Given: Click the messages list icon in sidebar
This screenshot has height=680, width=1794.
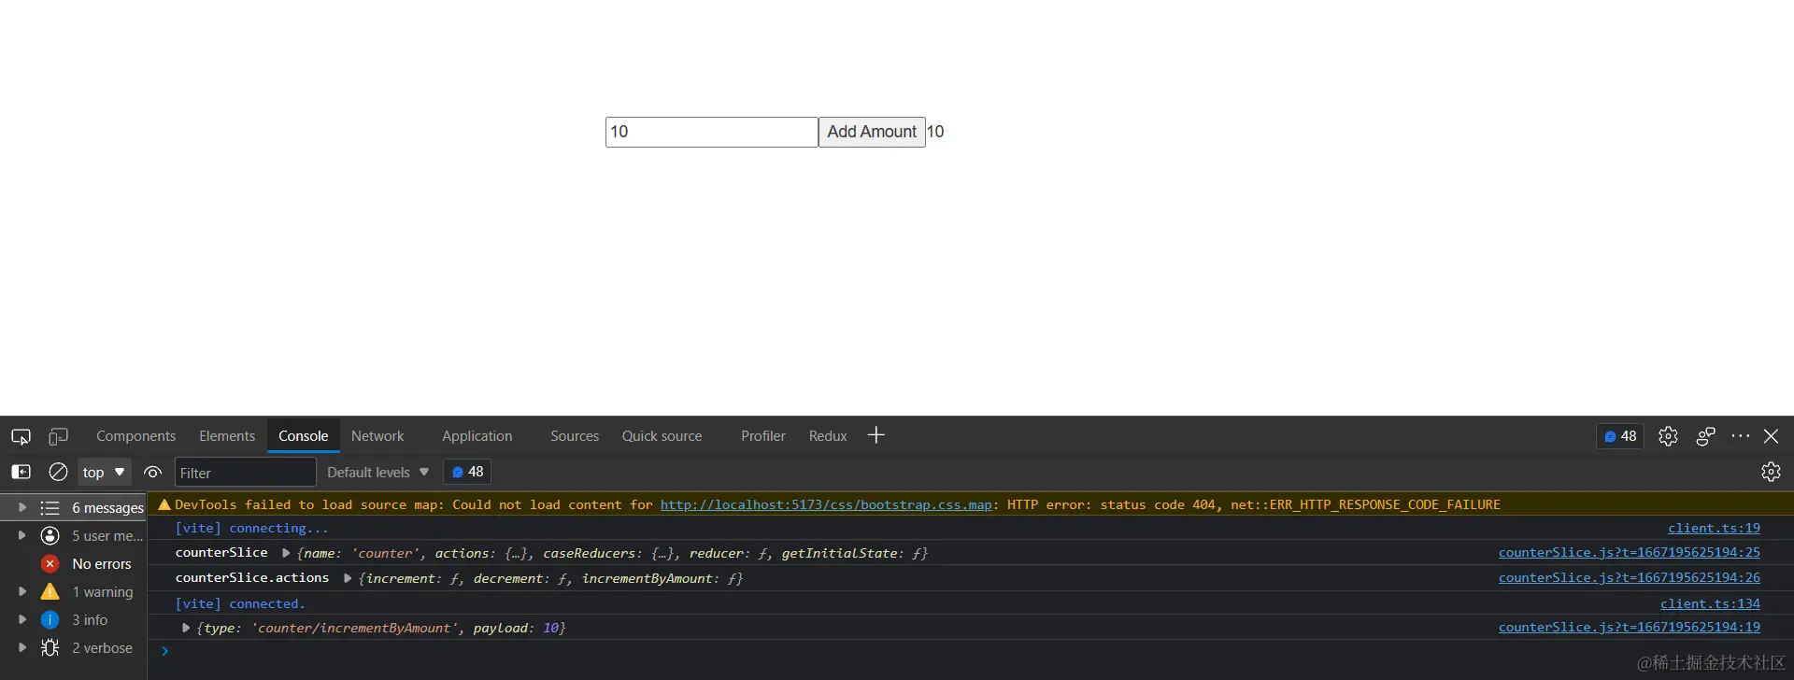Looking at the screenshot, I should pos(50,507).
